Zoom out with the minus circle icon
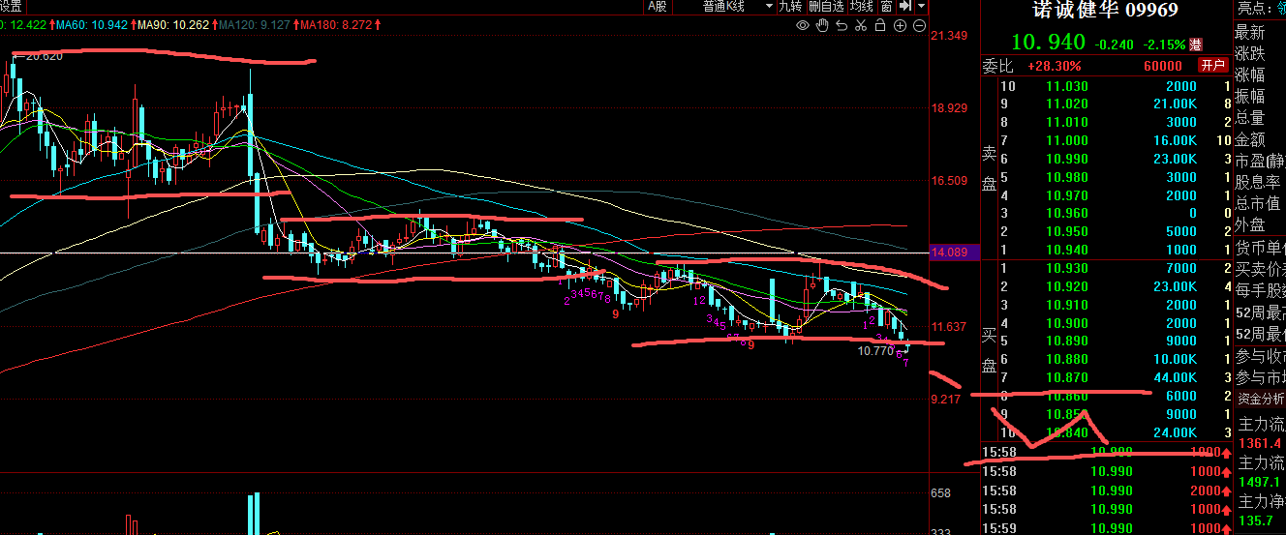Image resolution: width=1286 pixels, height=535 pixels. tap(920, 26)
